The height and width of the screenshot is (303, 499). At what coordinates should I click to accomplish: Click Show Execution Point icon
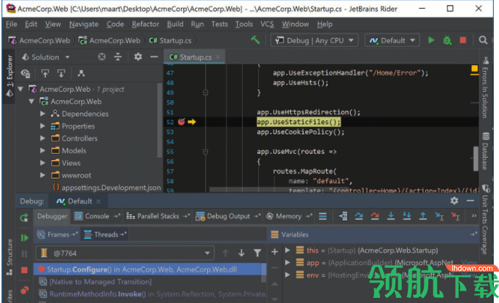click(x=343, y=216)
